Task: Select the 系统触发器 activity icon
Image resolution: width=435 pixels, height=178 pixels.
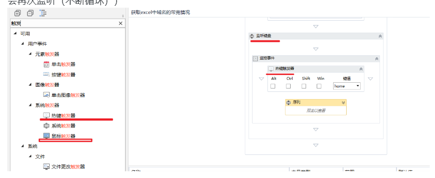Action: 46,126
